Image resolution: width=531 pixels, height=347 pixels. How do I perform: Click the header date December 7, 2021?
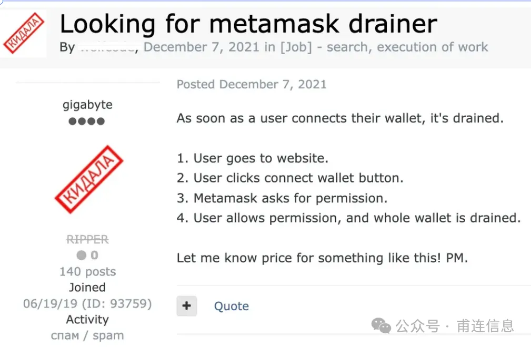pos(202,47)
